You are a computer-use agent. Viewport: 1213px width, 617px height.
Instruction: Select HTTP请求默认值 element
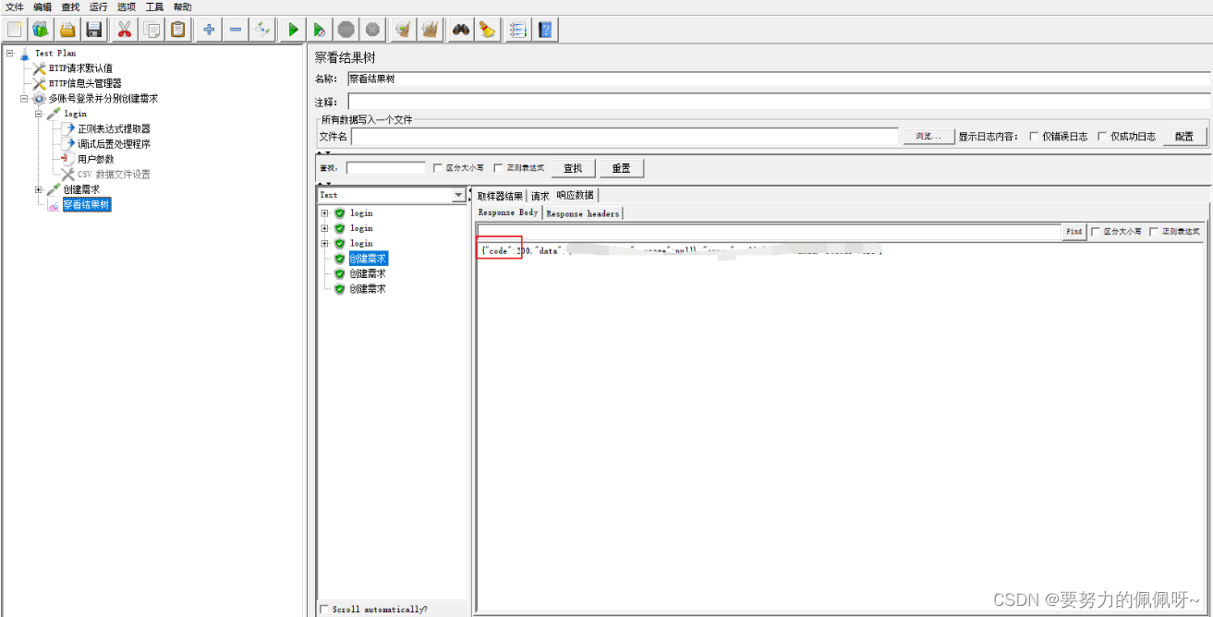pyautogui.click(x=80, y=68)
